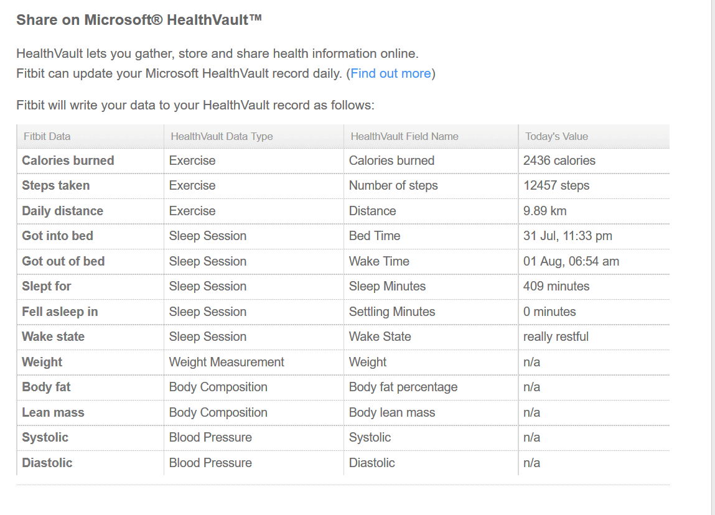Viewport: 715px width, 515px height.
Task: Select the 'Calories burned' row label
Action: (x=68, y=160)
